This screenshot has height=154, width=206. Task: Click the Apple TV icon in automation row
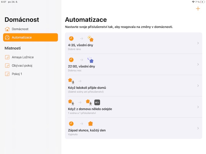tap(97, 103)
